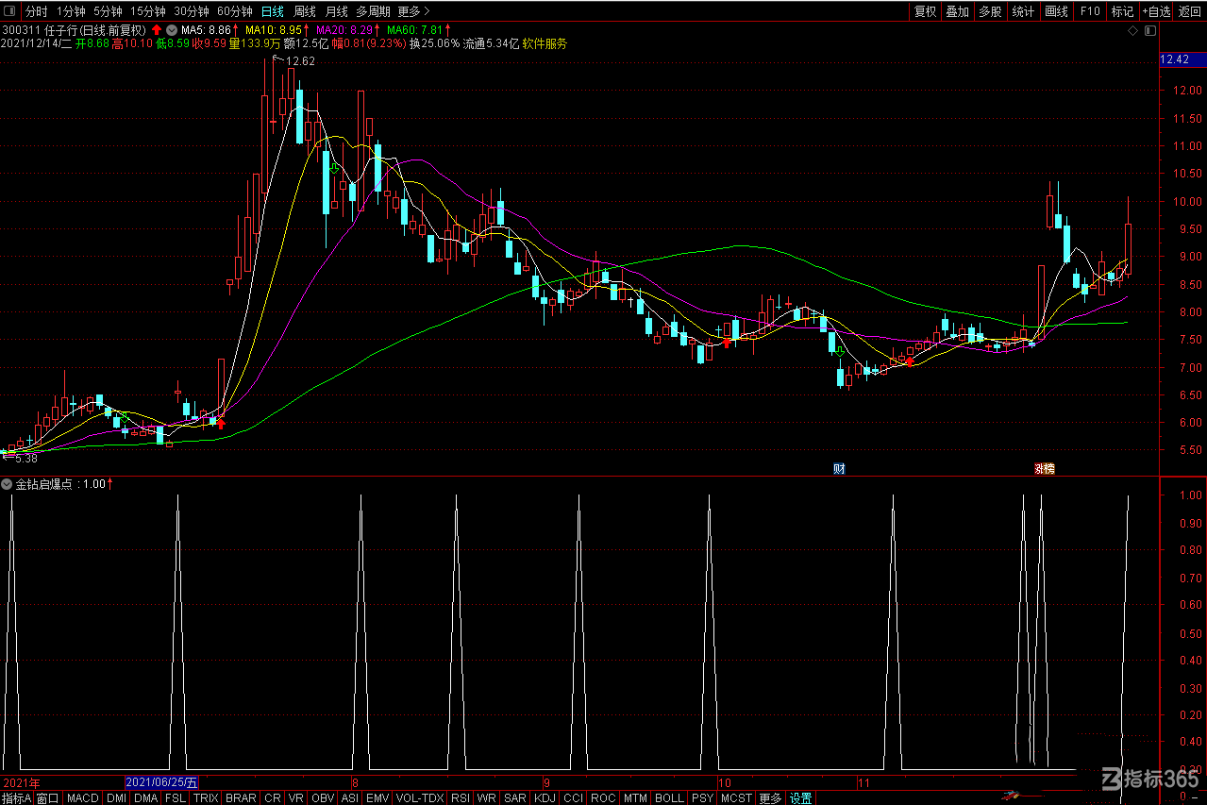
Task: Open the 多周期 multi-period view
Action: pyautogui.click(x=373, y=11)
